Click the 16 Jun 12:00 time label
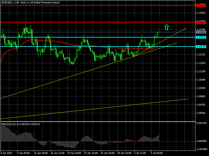The width and height of the screenshot is (209, 156). coord(58,153)
